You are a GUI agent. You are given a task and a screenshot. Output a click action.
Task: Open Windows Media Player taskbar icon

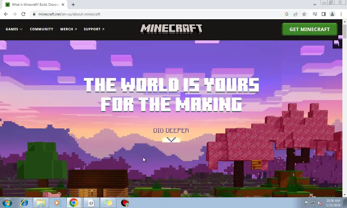click(57, 203)
